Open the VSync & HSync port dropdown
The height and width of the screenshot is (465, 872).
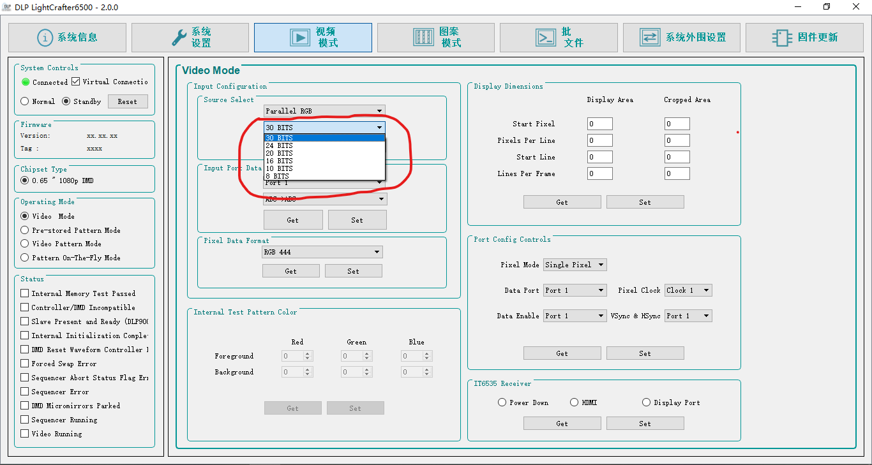(688, 316)
